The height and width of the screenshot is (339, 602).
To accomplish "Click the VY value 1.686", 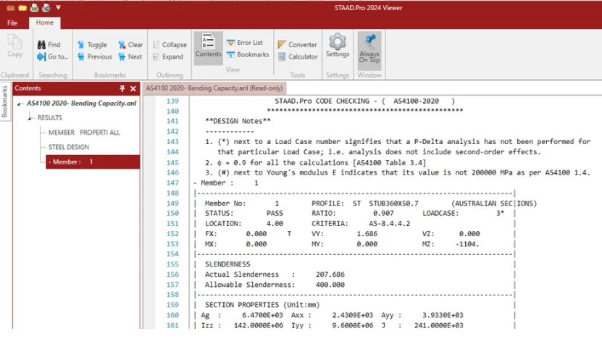I will pyautogui.click(x=367, y=233).
